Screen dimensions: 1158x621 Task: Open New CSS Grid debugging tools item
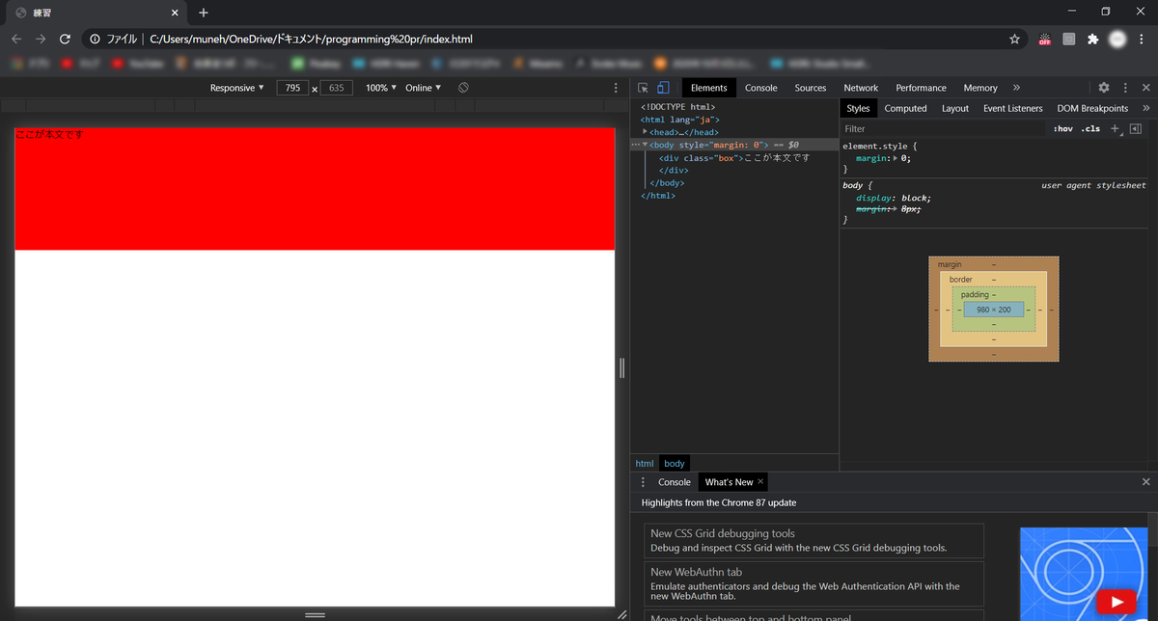tap(813, 540)
